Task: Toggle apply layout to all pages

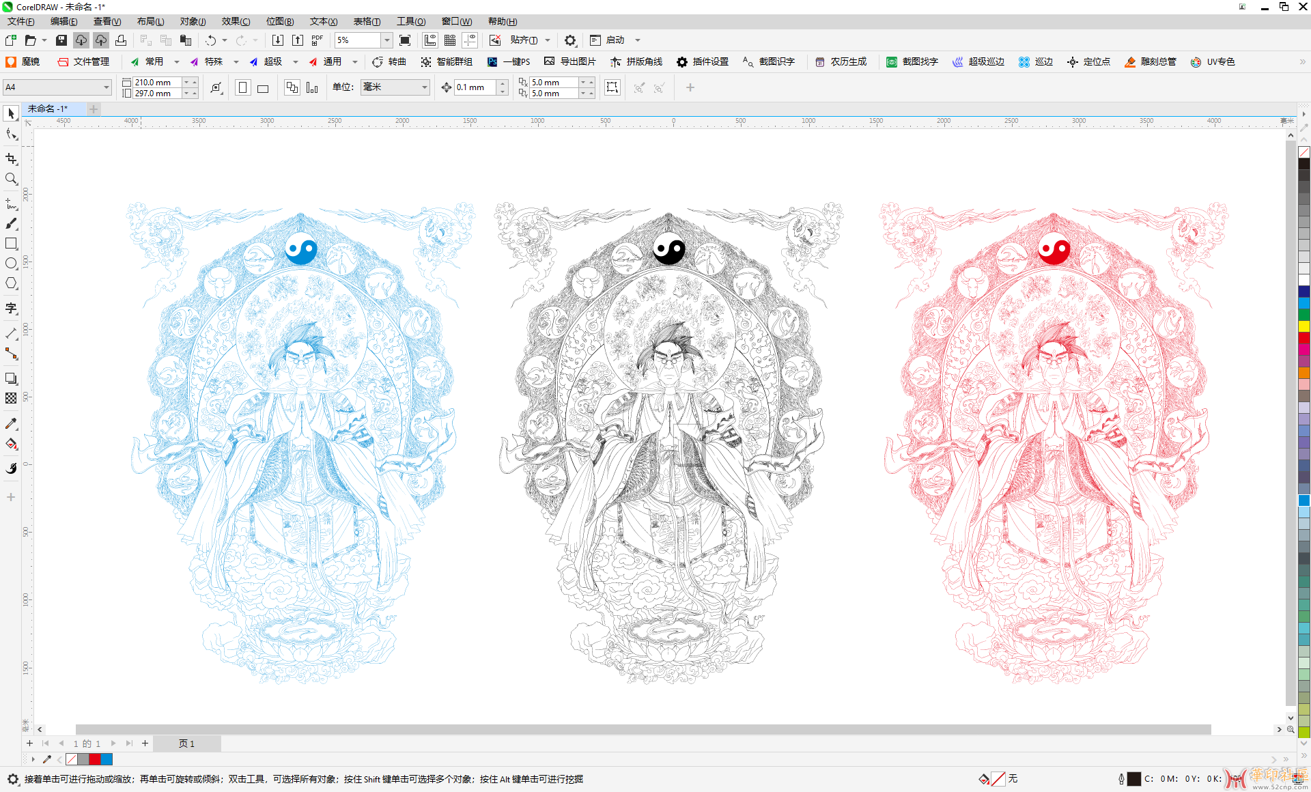Action: (292, 87)
